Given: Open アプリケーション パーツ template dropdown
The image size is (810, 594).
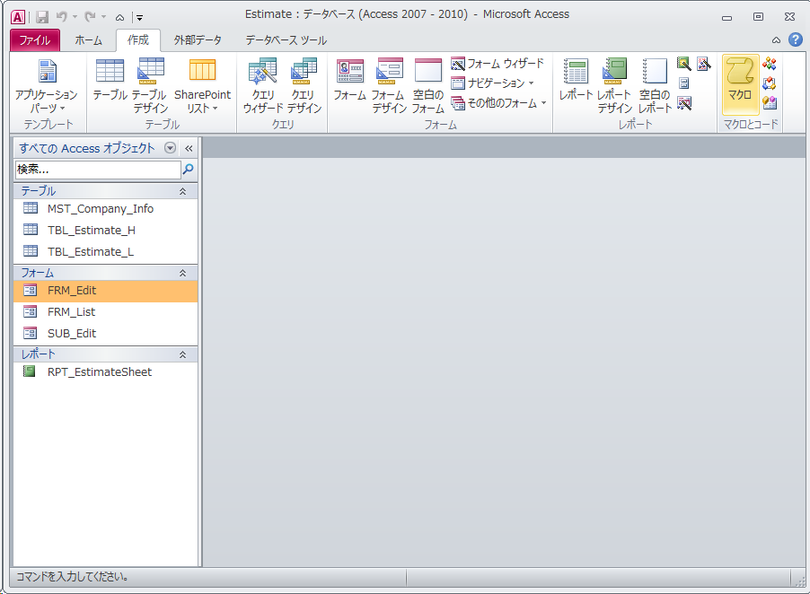Looking at the screenshot, I should tap(47, 85).
